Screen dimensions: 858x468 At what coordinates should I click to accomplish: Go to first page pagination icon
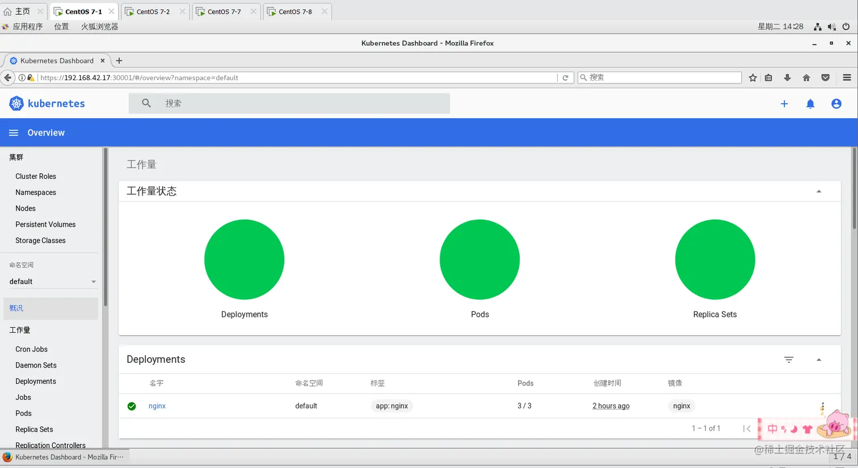tap(747, 428)
